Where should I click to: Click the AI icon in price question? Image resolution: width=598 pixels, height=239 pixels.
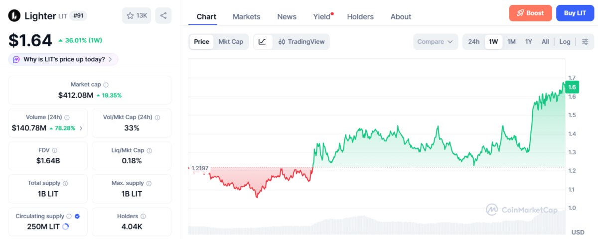coord(16,59)
